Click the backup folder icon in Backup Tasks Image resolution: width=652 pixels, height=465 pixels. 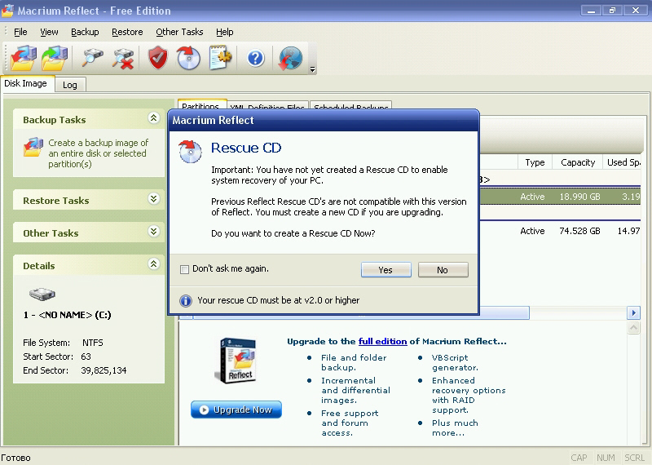pos(33,147)
